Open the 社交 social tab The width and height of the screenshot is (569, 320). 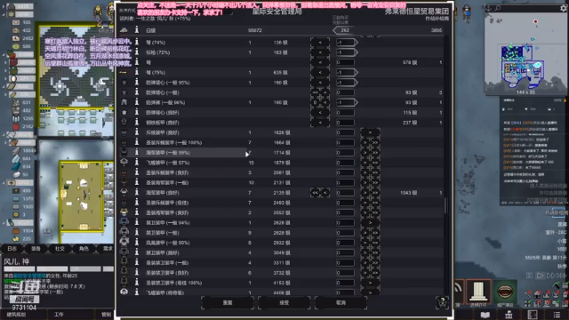[x=60, y=249]
